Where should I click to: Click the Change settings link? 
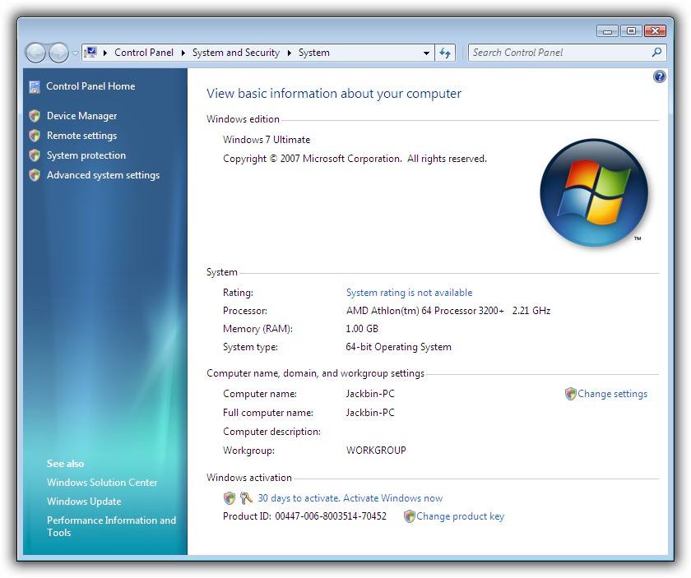612,393
